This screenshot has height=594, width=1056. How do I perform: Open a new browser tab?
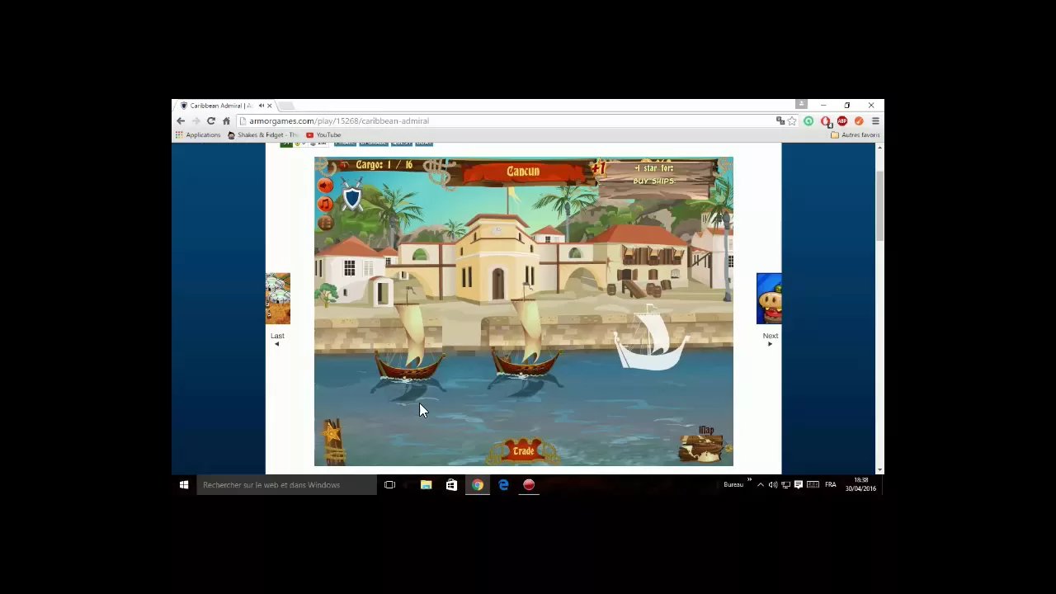pyautogui.click(x=285, y=106)
